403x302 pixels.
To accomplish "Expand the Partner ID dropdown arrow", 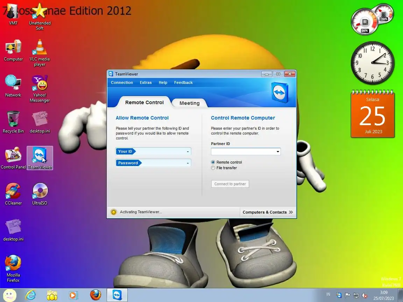I will pyautogui.click(x=277, y=151).
